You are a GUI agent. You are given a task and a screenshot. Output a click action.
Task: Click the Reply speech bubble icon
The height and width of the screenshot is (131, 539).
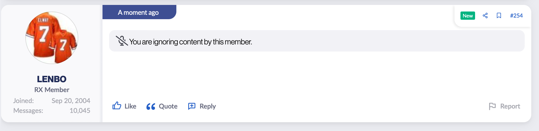click(192, 106)
